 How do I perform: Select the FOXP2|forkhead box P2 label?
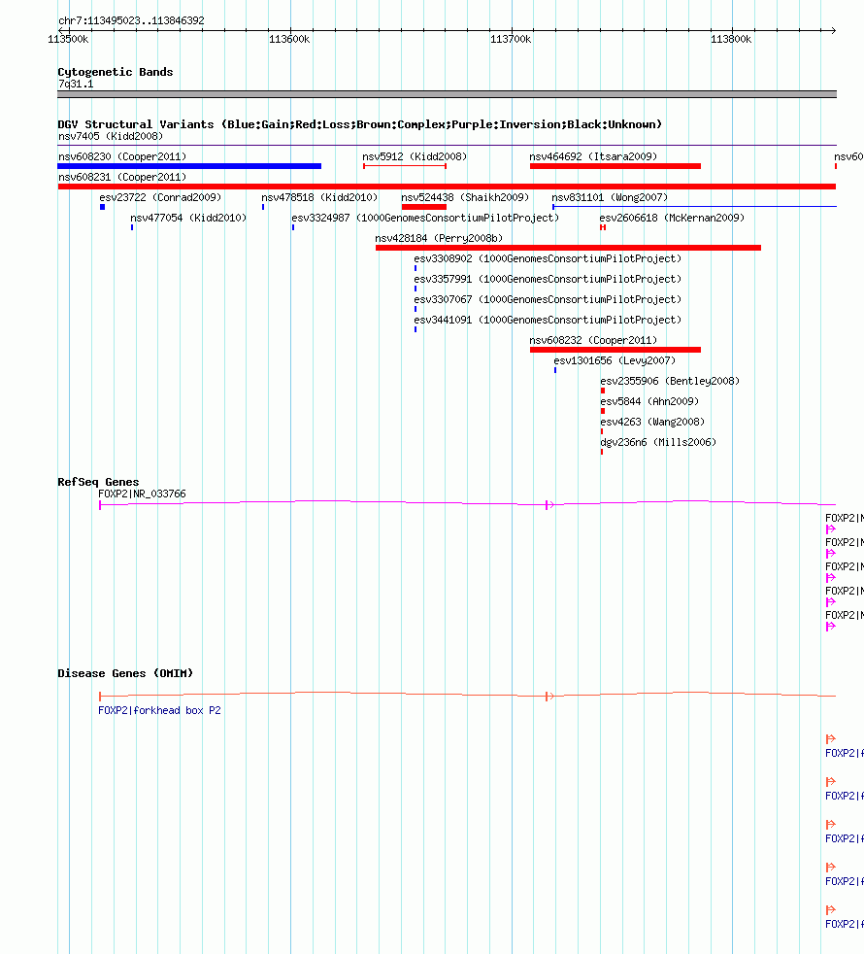(159, 710)
